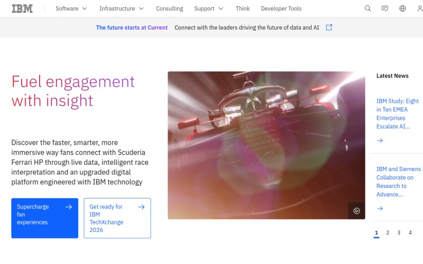423x264 pixels.
Task: Go to news page 3
Action: coord(399,232)
